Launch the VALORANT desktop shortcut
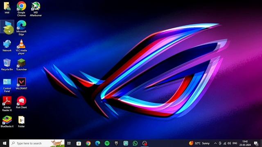This screenshot has width=262, height=147. click(x=21, y=84)
